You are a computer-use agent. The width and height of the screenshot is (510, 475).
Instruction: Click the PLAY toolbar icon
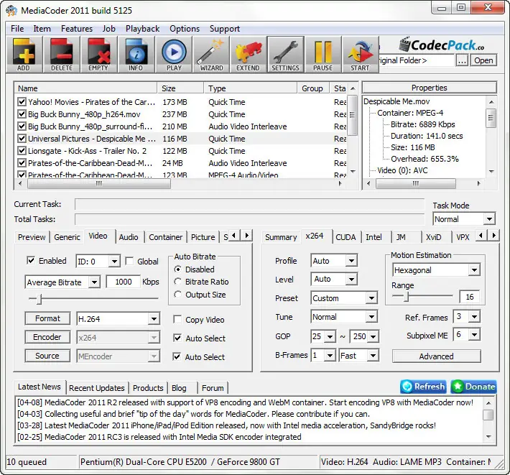174,55
